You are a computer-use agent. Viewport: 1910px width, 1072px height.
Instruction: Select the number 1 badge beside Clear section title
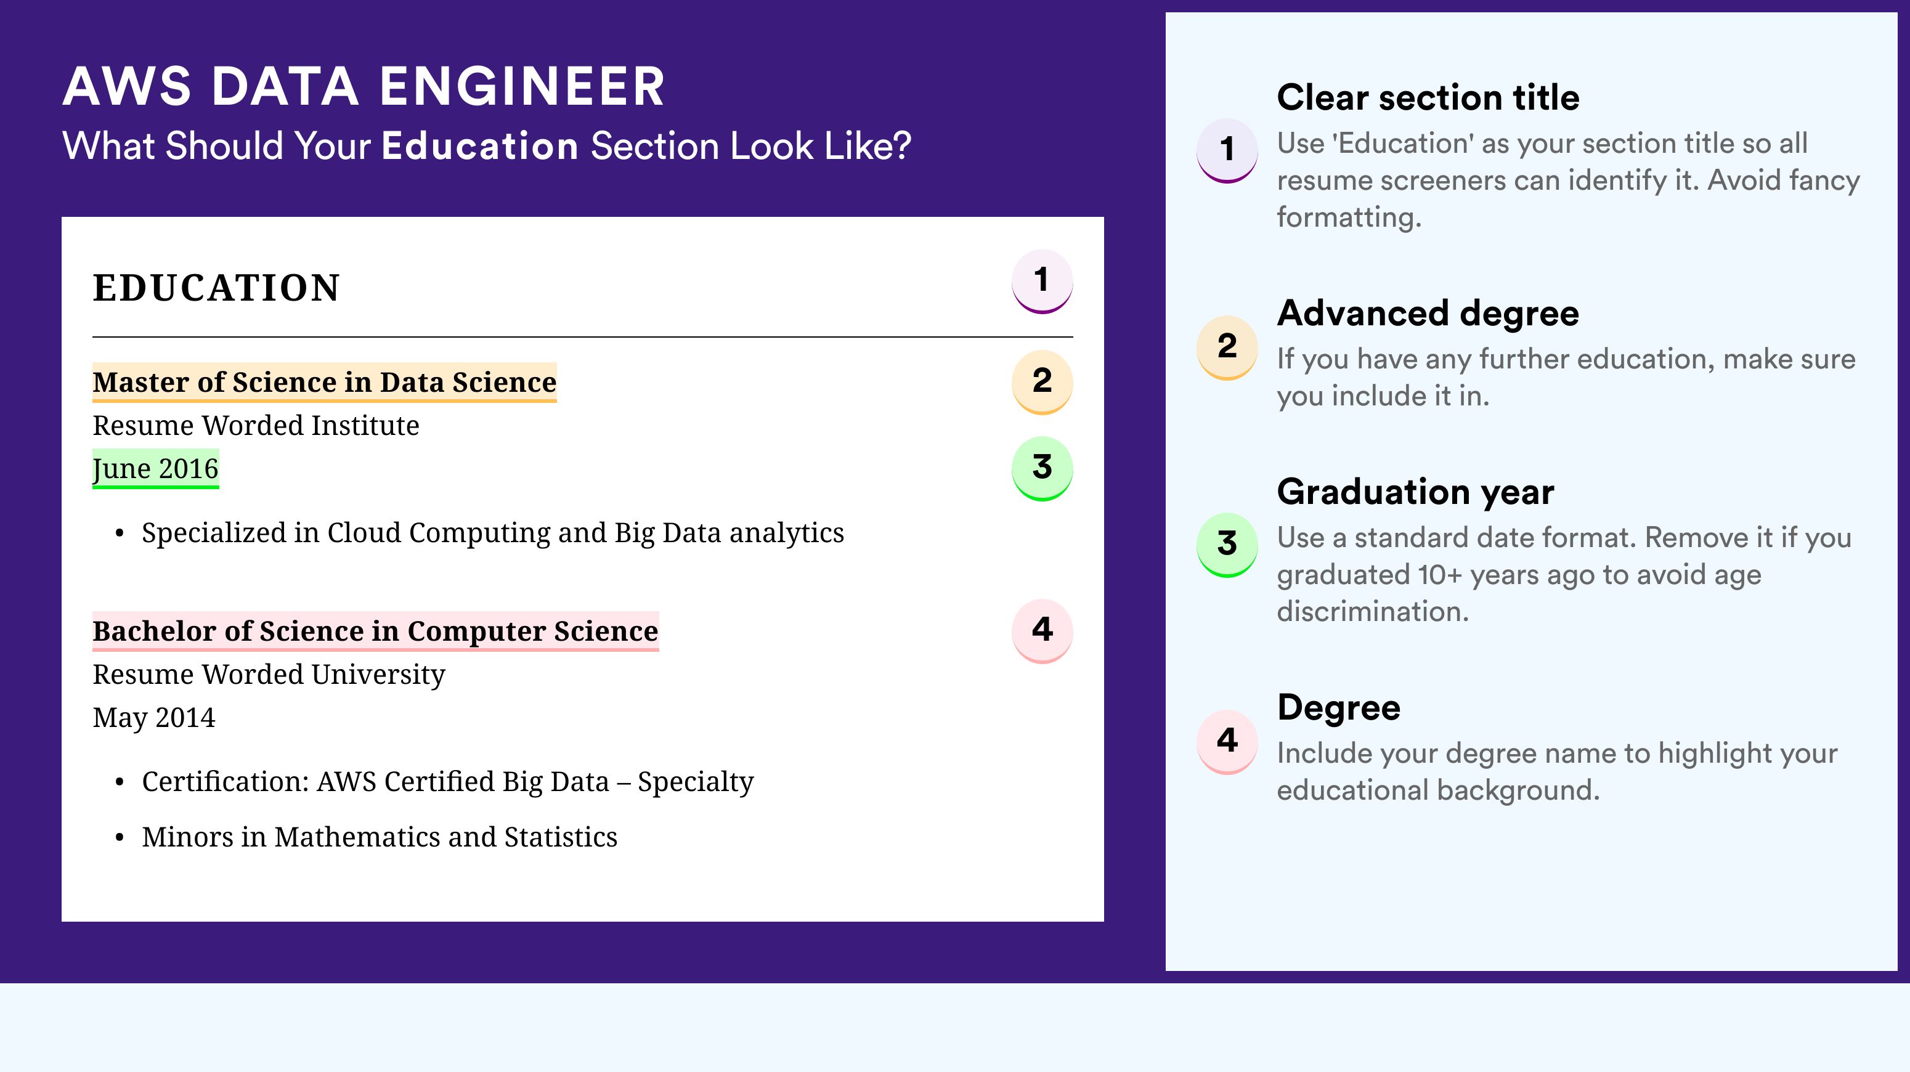tap(1227, 150)
